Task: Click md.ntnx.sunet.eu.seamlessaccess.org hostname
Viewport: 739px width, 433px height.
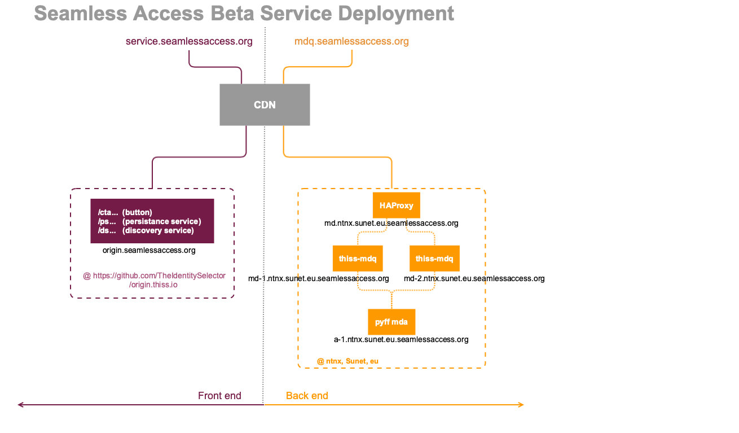Action: [x=391, y=223]
